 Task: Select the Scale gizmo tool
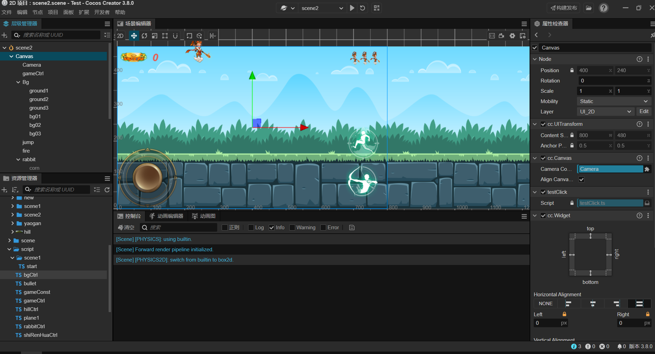click(155, 36)
